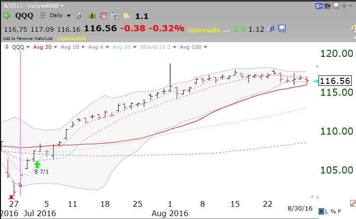Open the yellow sticky note icon

tap(126, 16)
